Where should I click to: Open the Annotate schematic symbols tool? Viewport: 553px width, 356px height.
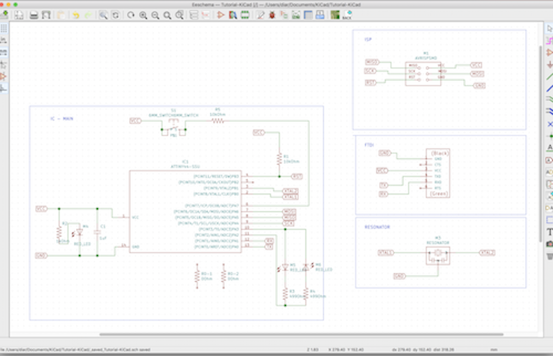(260, 15)
